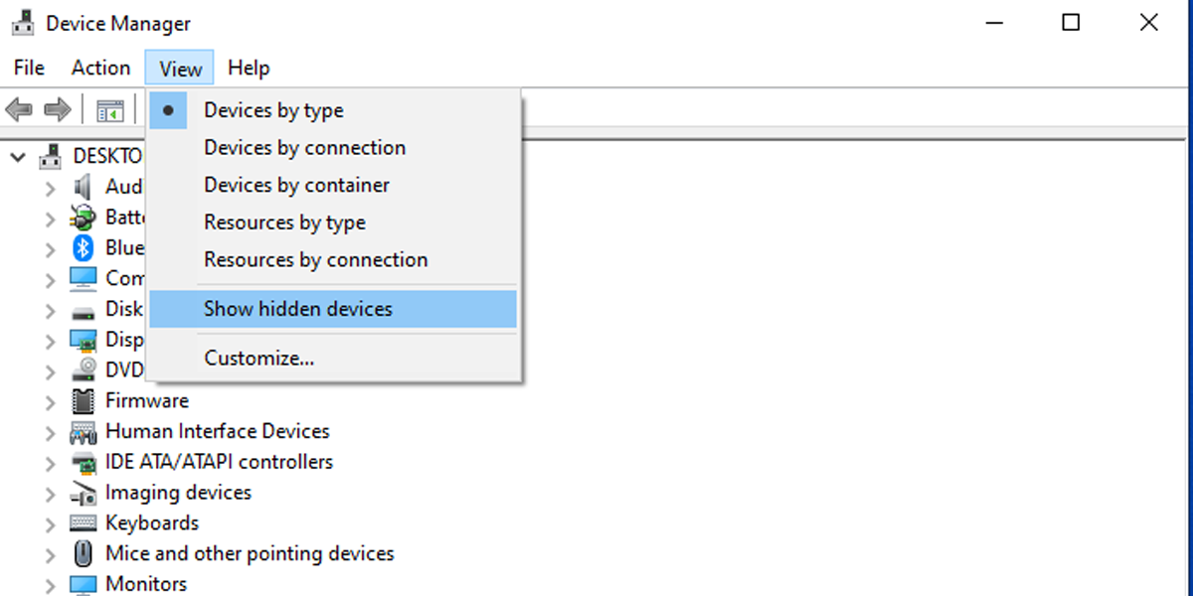Choose Devices by connection view
1193x596 pixels.
[304, 148]
